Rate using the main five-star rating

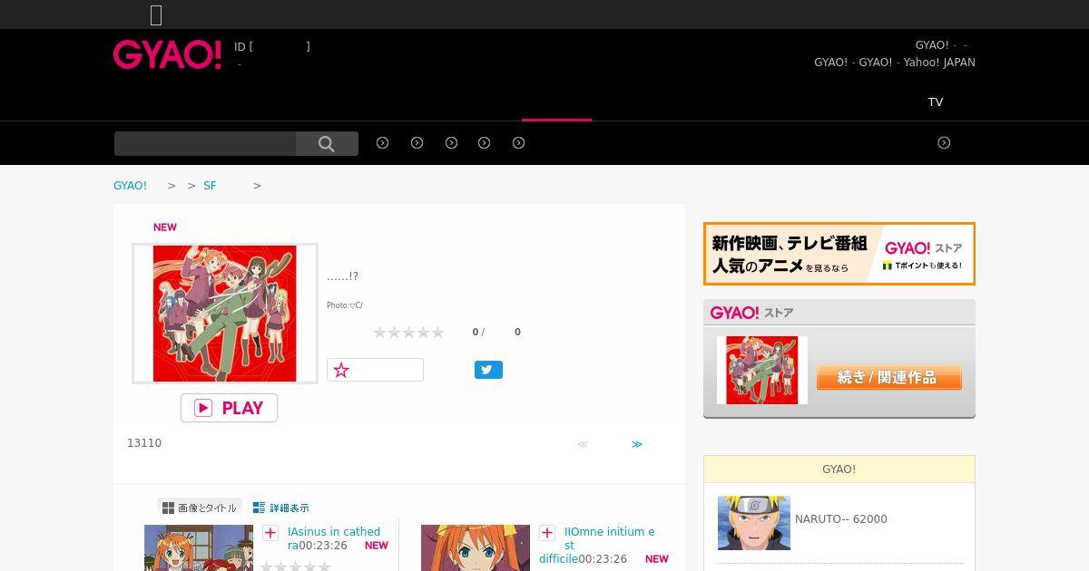(x=409, y=333)
